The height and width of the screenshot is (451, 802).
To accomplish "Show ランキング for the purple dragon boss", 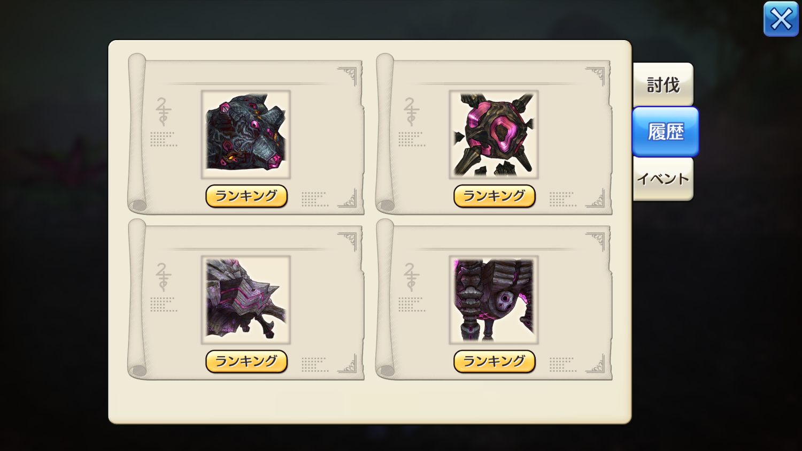I will click(246, 362).
